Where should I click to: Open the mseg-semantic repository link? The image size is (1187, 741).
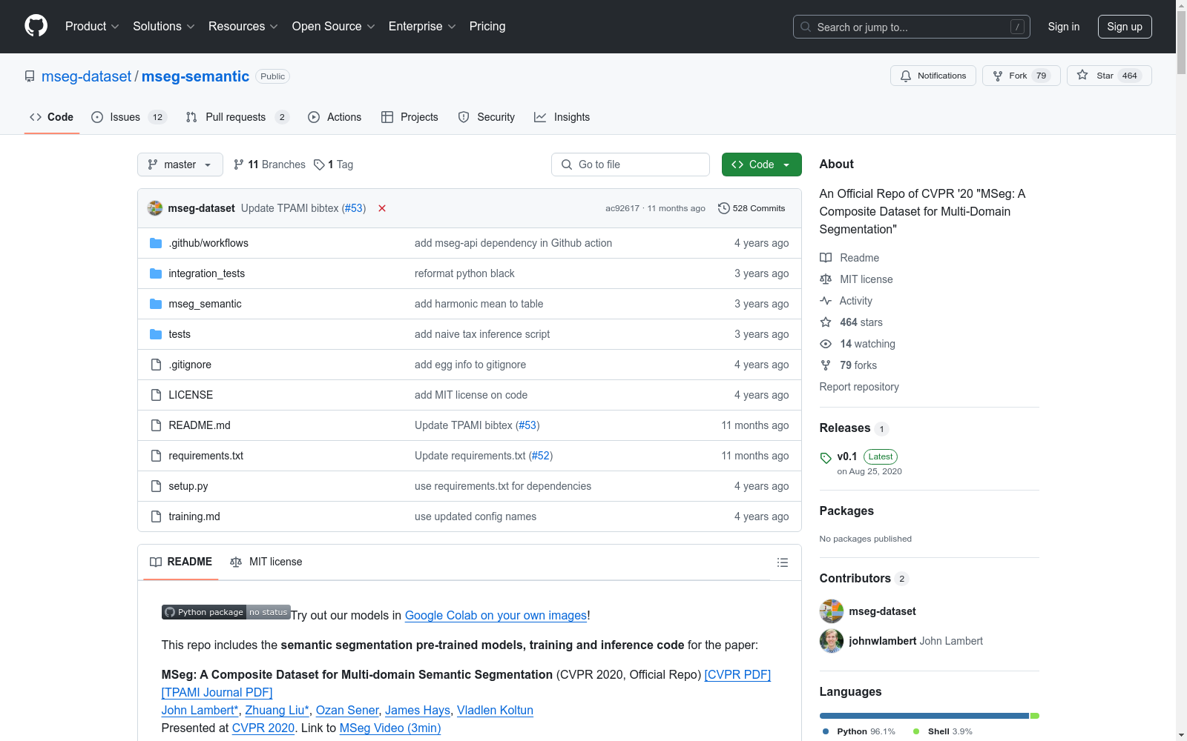195,76
